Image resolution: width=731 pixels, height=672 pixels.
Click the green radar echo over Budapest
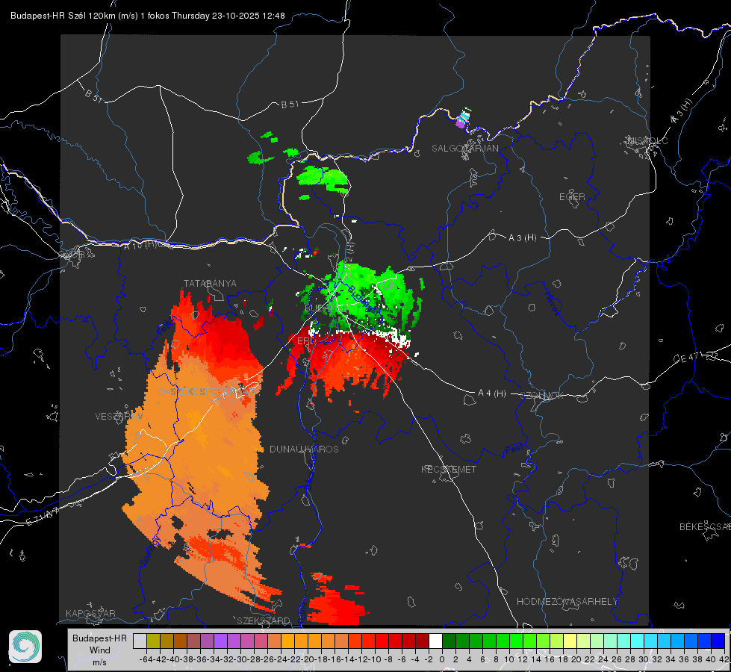click(x=364, y=296)
